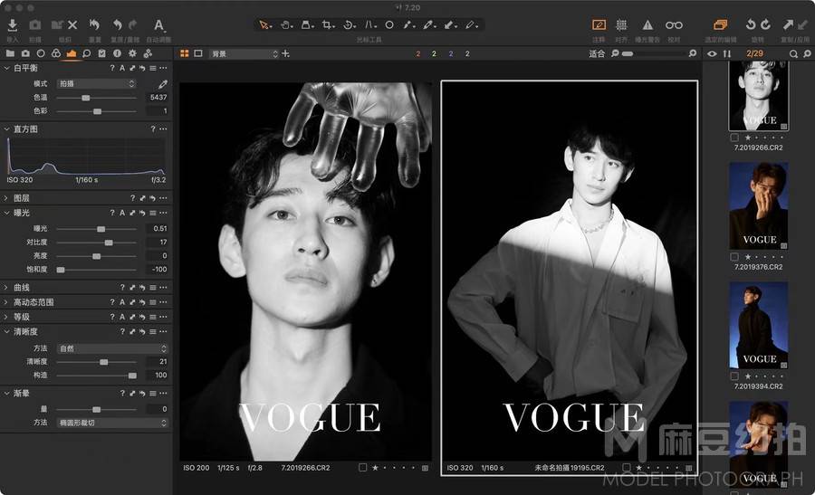Open the Metadata info tool tab
Screen dimensions: 815x495
click(117, 53)
